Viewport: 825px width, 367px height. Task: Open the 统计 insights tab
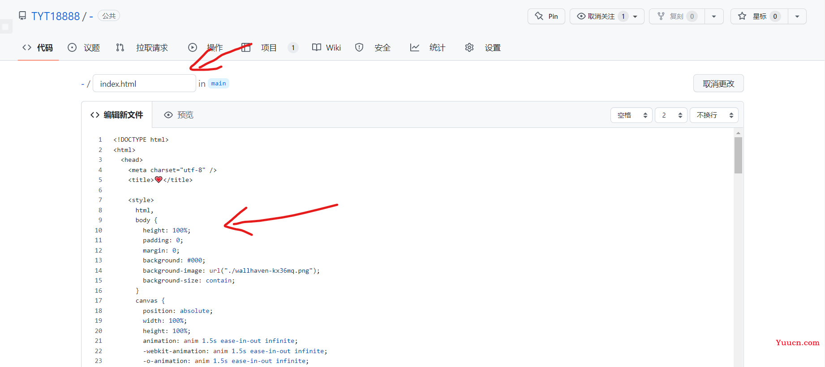click(428, 47)
